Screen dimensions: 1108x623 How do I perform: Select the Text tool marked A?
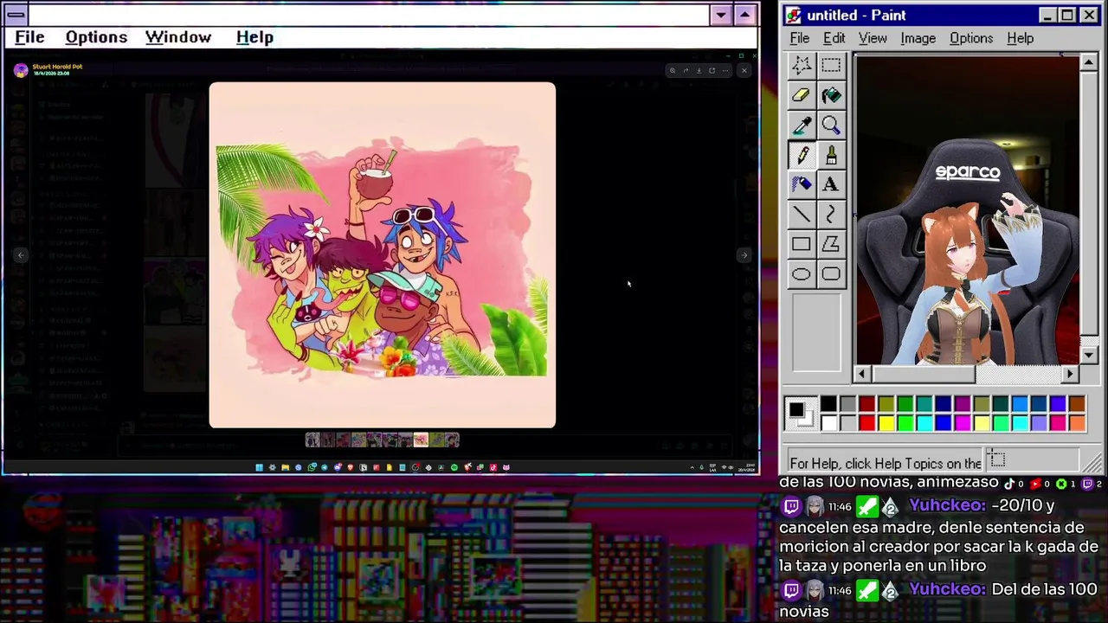click(x=831, y=184)
